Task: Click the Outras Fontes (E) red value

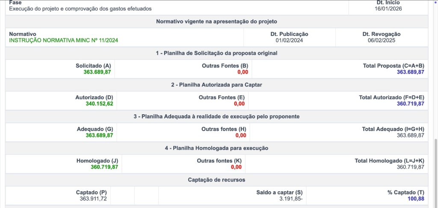Action: (239, 104)
